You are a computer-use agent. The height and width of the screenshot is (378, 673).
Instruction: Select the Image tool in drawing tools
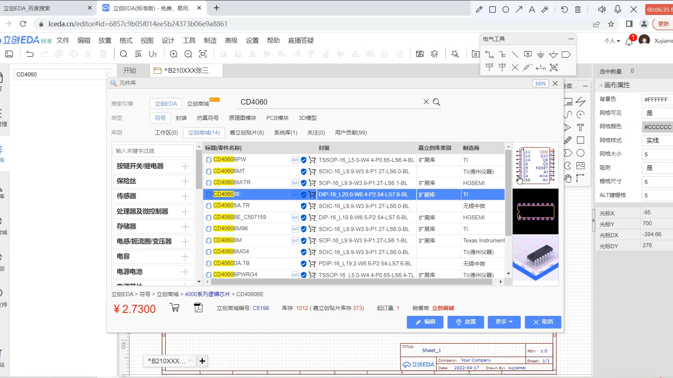[x=580, y=166]
